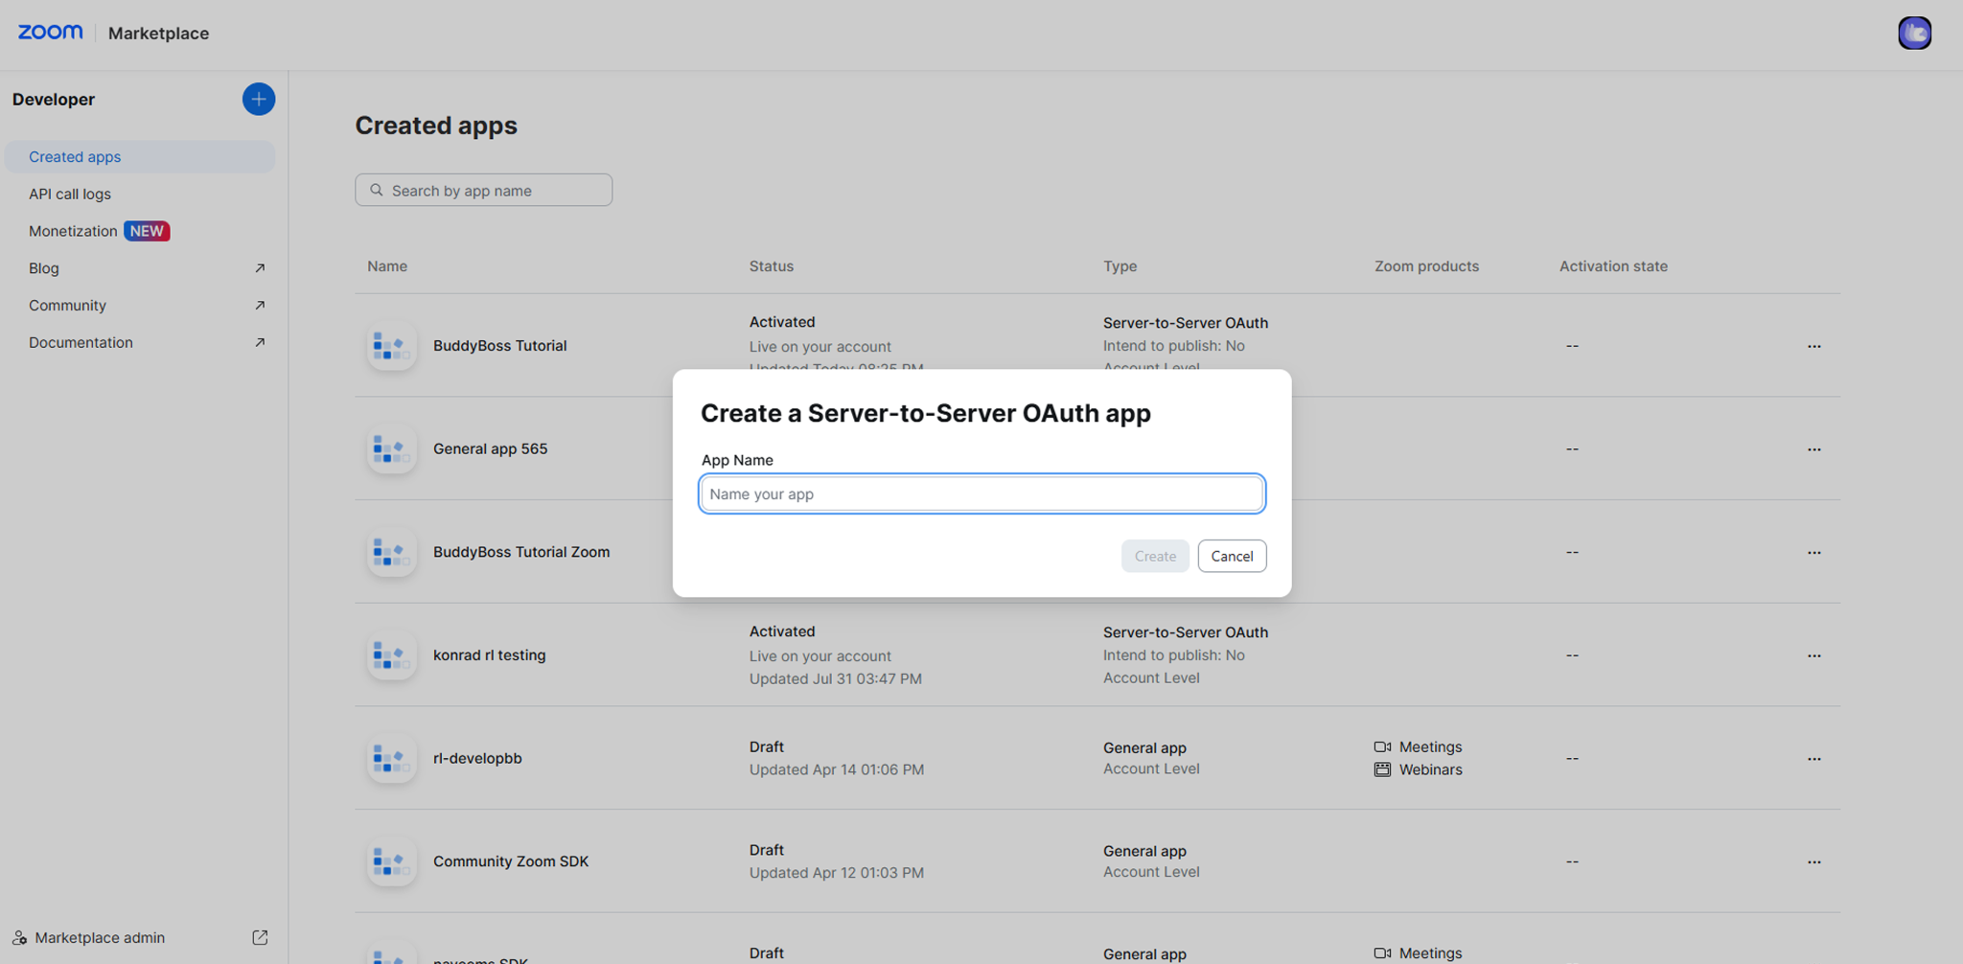Click external link arrow next to Blog
1963x964 pixels.
tap(260, 268)
